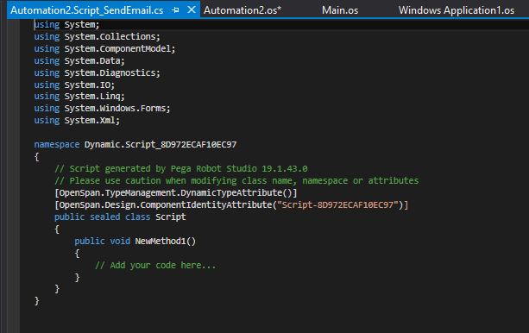Close the Automation2.Script_SendEmail.cs tab
This screenshot has width=529, height=333.
[192, 9]
